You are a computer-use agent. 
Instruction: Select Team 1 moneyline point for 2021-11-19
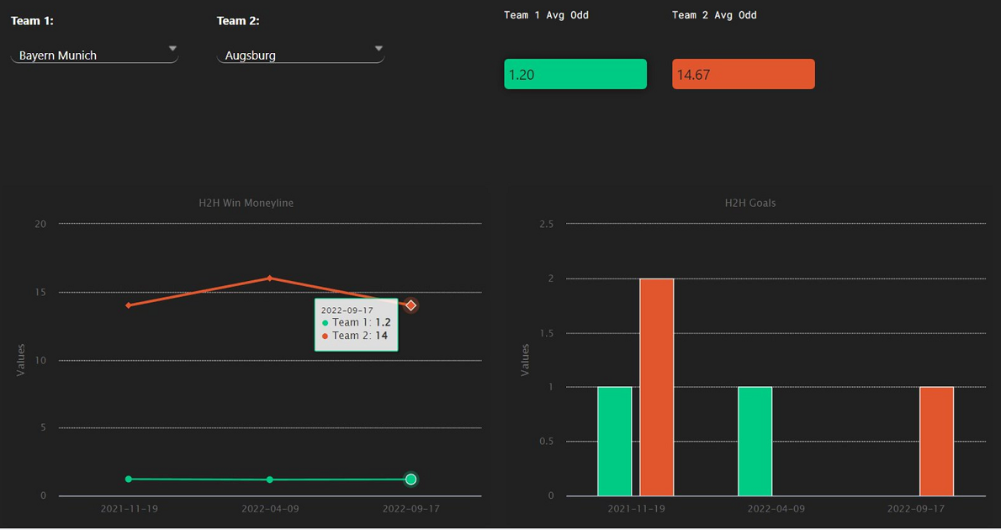[129, 479]
